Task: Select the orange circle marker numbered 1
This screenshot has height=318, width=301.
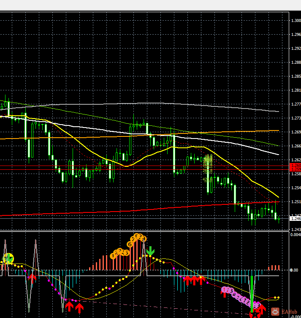Action: point(113,256)
